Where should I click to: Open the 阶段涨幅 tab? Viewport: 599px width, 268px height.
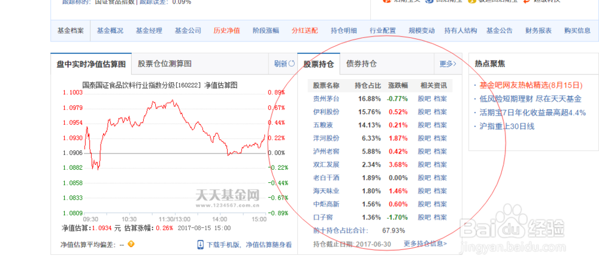[x=266, y=31]
